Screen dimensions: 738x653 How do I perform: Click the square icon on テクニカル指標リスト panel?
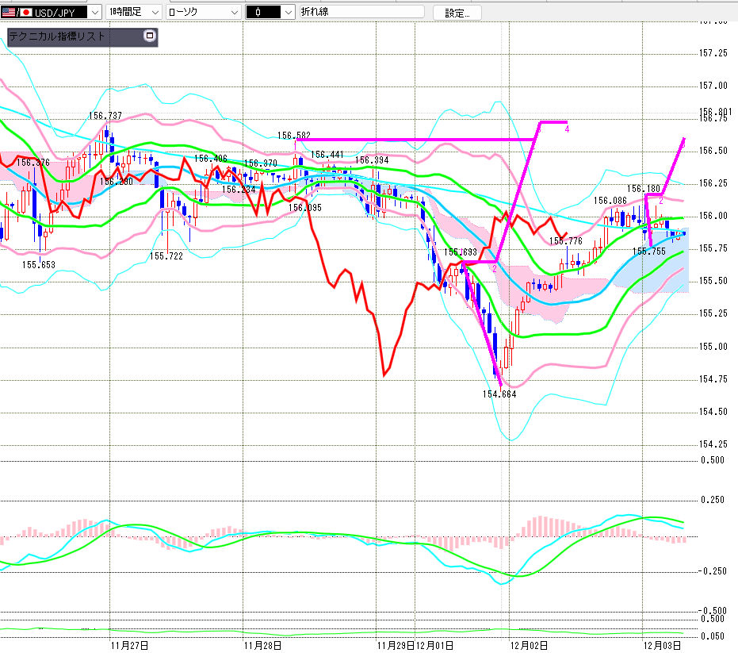tap(149, 36)
